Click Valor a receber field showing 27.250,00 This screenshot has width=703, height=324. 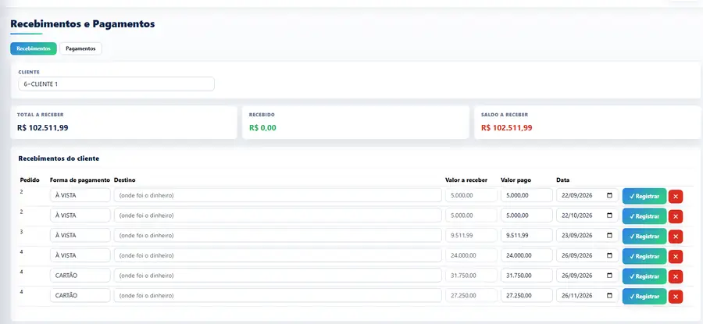tap(471, 295)
